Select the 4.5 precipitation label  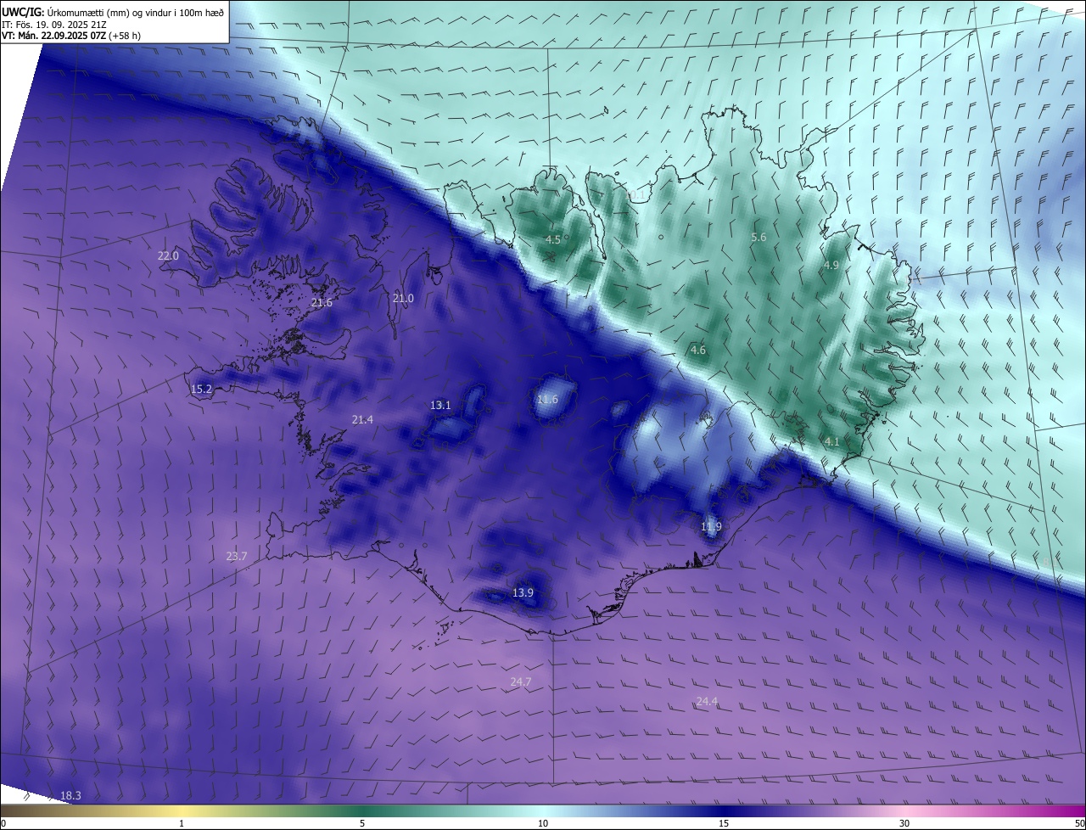[x=552, y=240]
